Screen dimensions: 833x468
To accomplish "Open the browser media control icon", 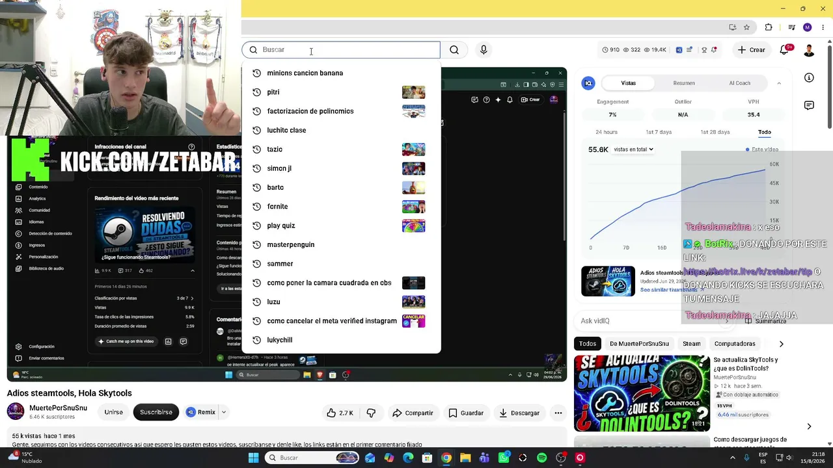I will point(791,27).
